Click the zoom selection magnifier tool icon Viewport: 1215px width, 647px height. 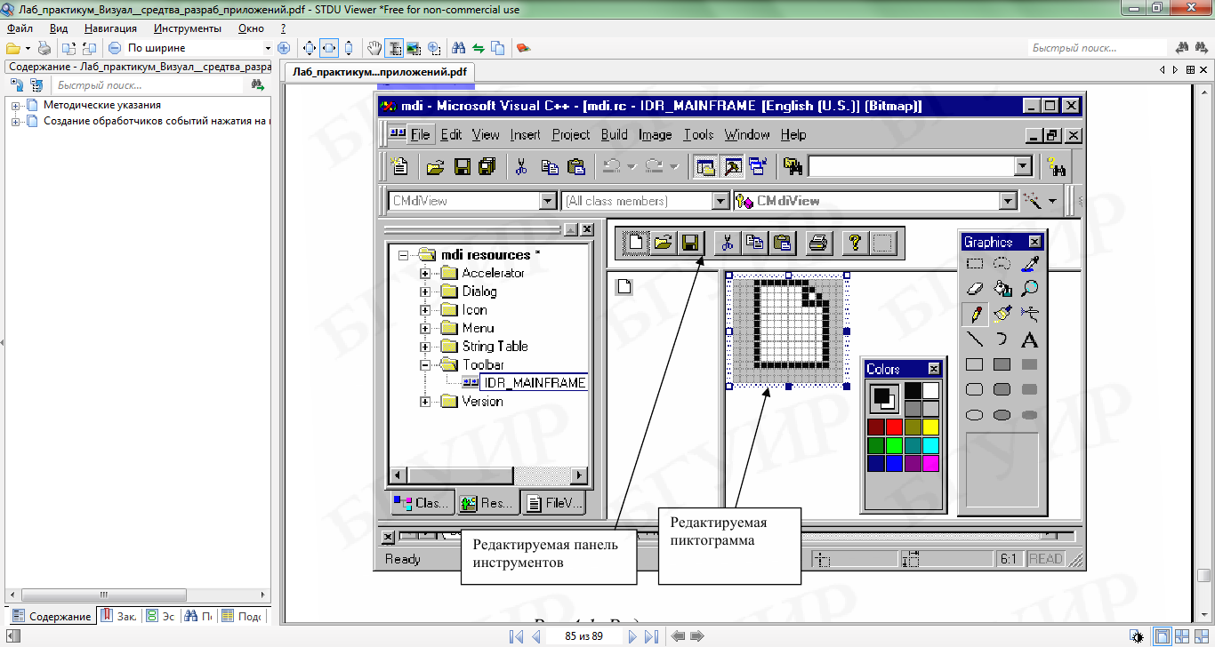click(435, 48)
